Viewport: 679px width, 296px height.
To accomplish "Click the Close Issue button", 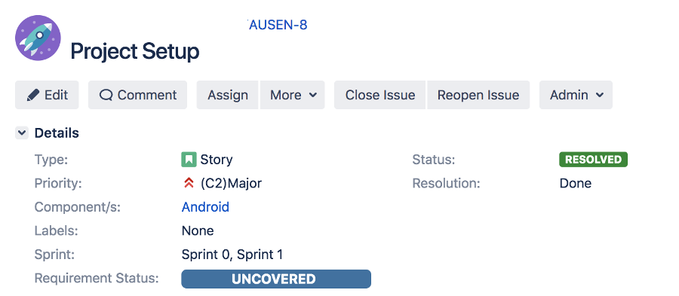I will pyautogui.click(x=380, y=95).
